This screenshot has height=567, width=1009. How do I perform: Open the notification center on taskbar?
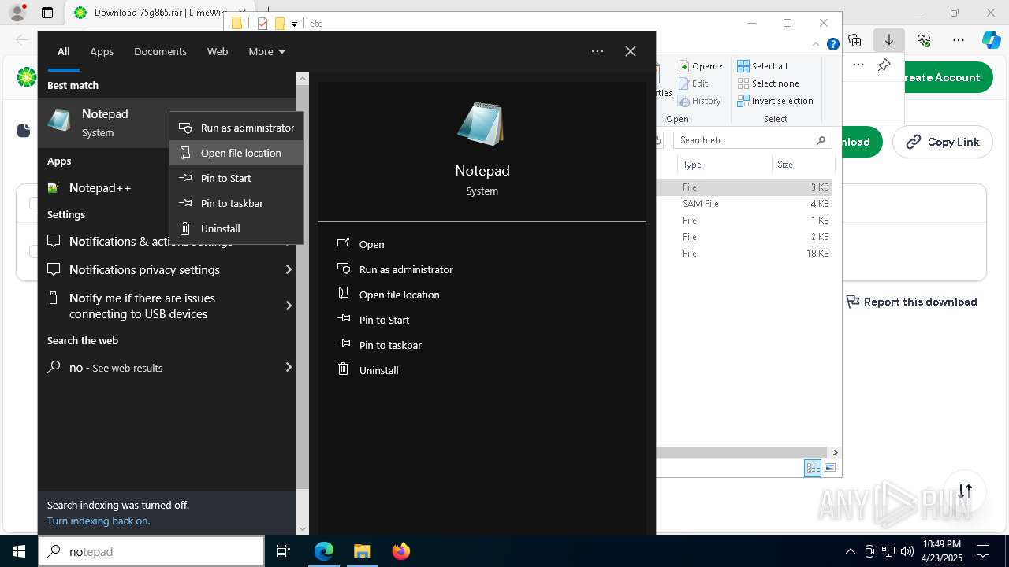pyautogui.click(x=983, y=551)
